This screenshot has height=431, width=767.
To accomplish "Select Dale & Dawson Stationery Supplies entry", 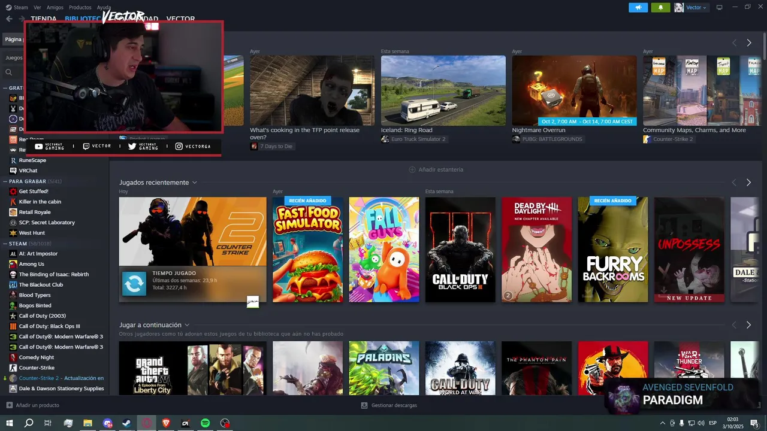I will click(x=61, y=388).
